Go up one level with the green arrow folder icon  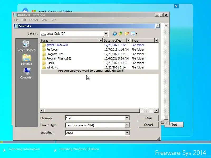(121, 33)
